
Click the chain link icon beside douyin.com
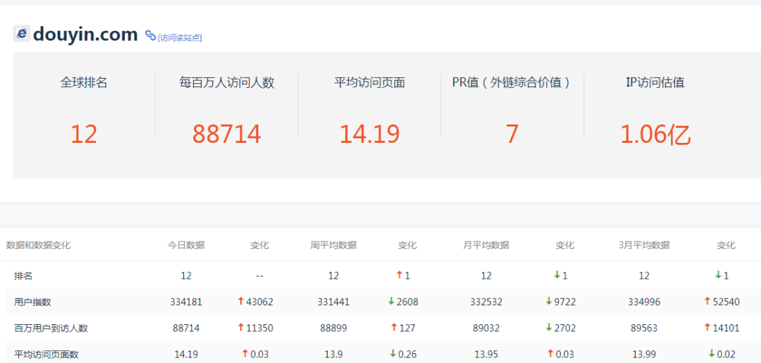pos(151,35)
